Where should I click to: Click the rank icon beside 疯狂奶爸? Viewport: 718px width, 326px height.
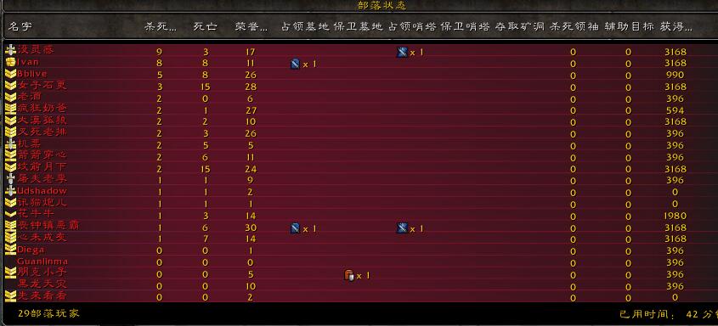[10, 109]
